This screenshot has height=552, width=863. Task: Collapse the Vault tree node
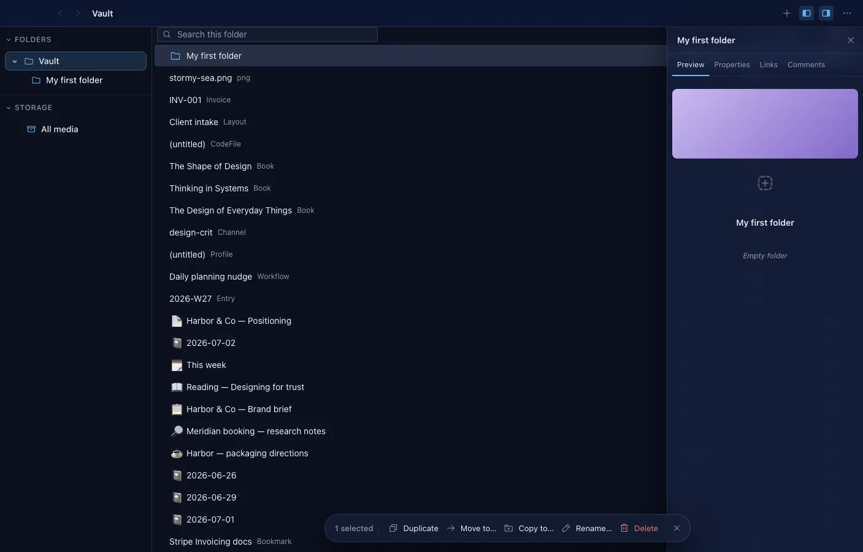(x=15, y=61)
